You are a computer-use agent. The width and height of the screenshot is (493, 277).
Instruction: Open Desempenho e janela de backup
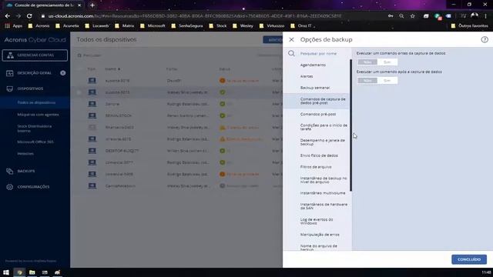tap(322, 142)
